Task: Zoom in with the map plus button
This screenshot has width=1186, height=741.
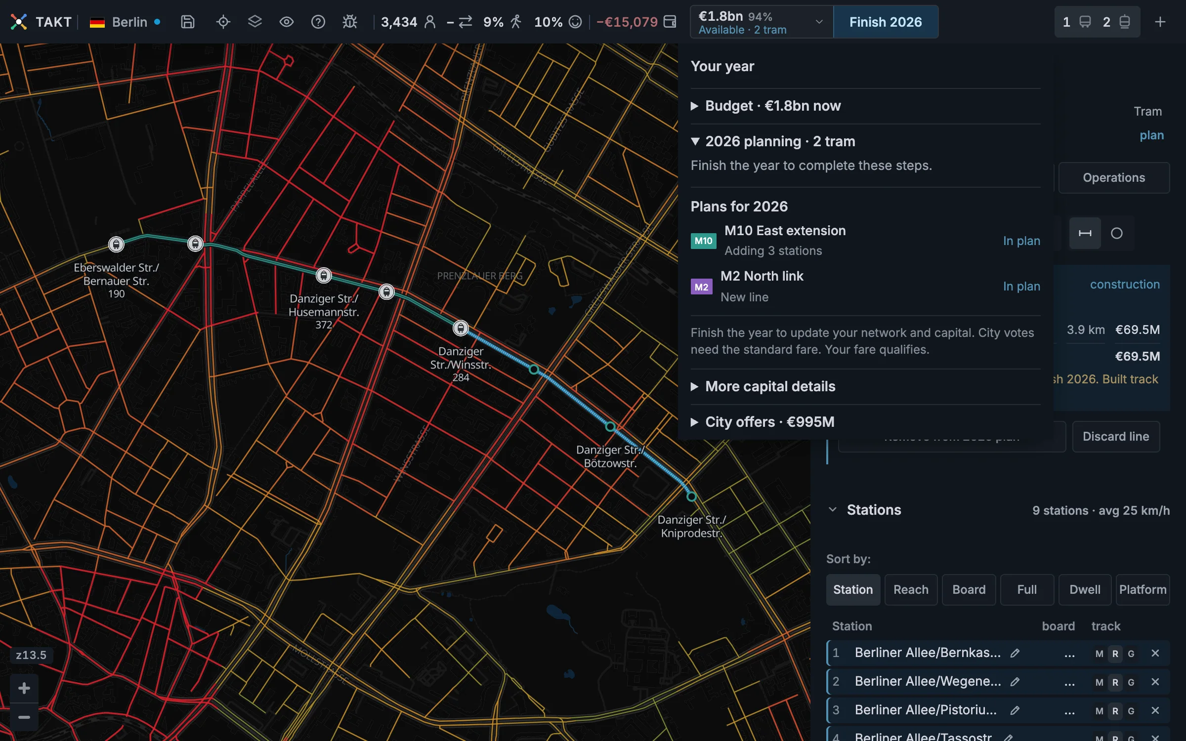Action: coord(24,688)
